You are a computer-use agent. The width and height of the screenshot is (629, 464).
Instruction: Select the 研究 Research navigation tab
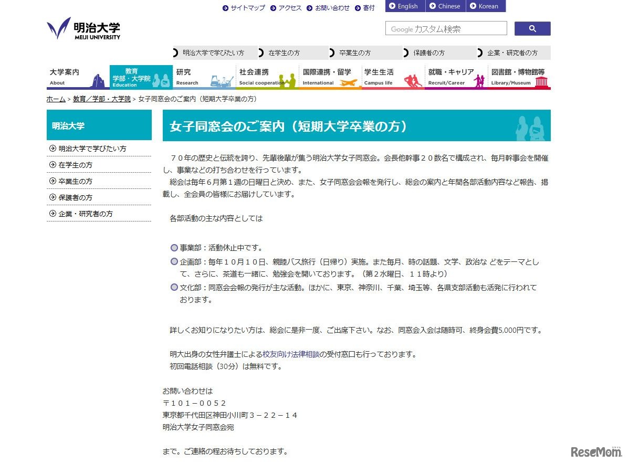[x=204, y=77]
